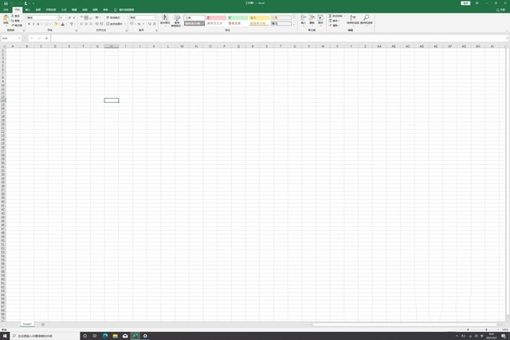The height and width of the screenshot is (340, 510).
Task: Click the Redo arrow in quick access toolbar
Action: pyautogui.click(x=19, y=3)
